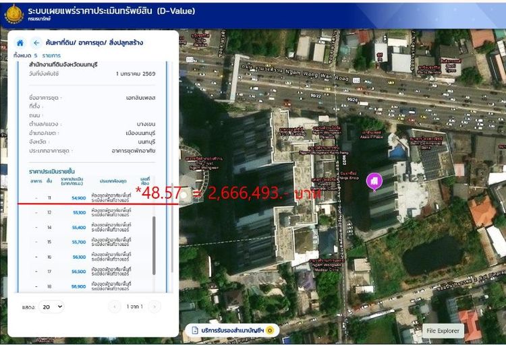Select price 54,900 for floor 11
The height and width of the screenshot is (345, 506).
(79, 198)
